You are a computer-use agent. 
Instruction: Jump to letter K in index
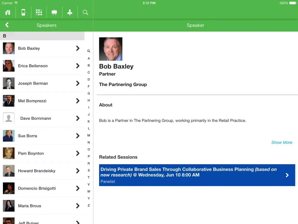click(89, 121)
